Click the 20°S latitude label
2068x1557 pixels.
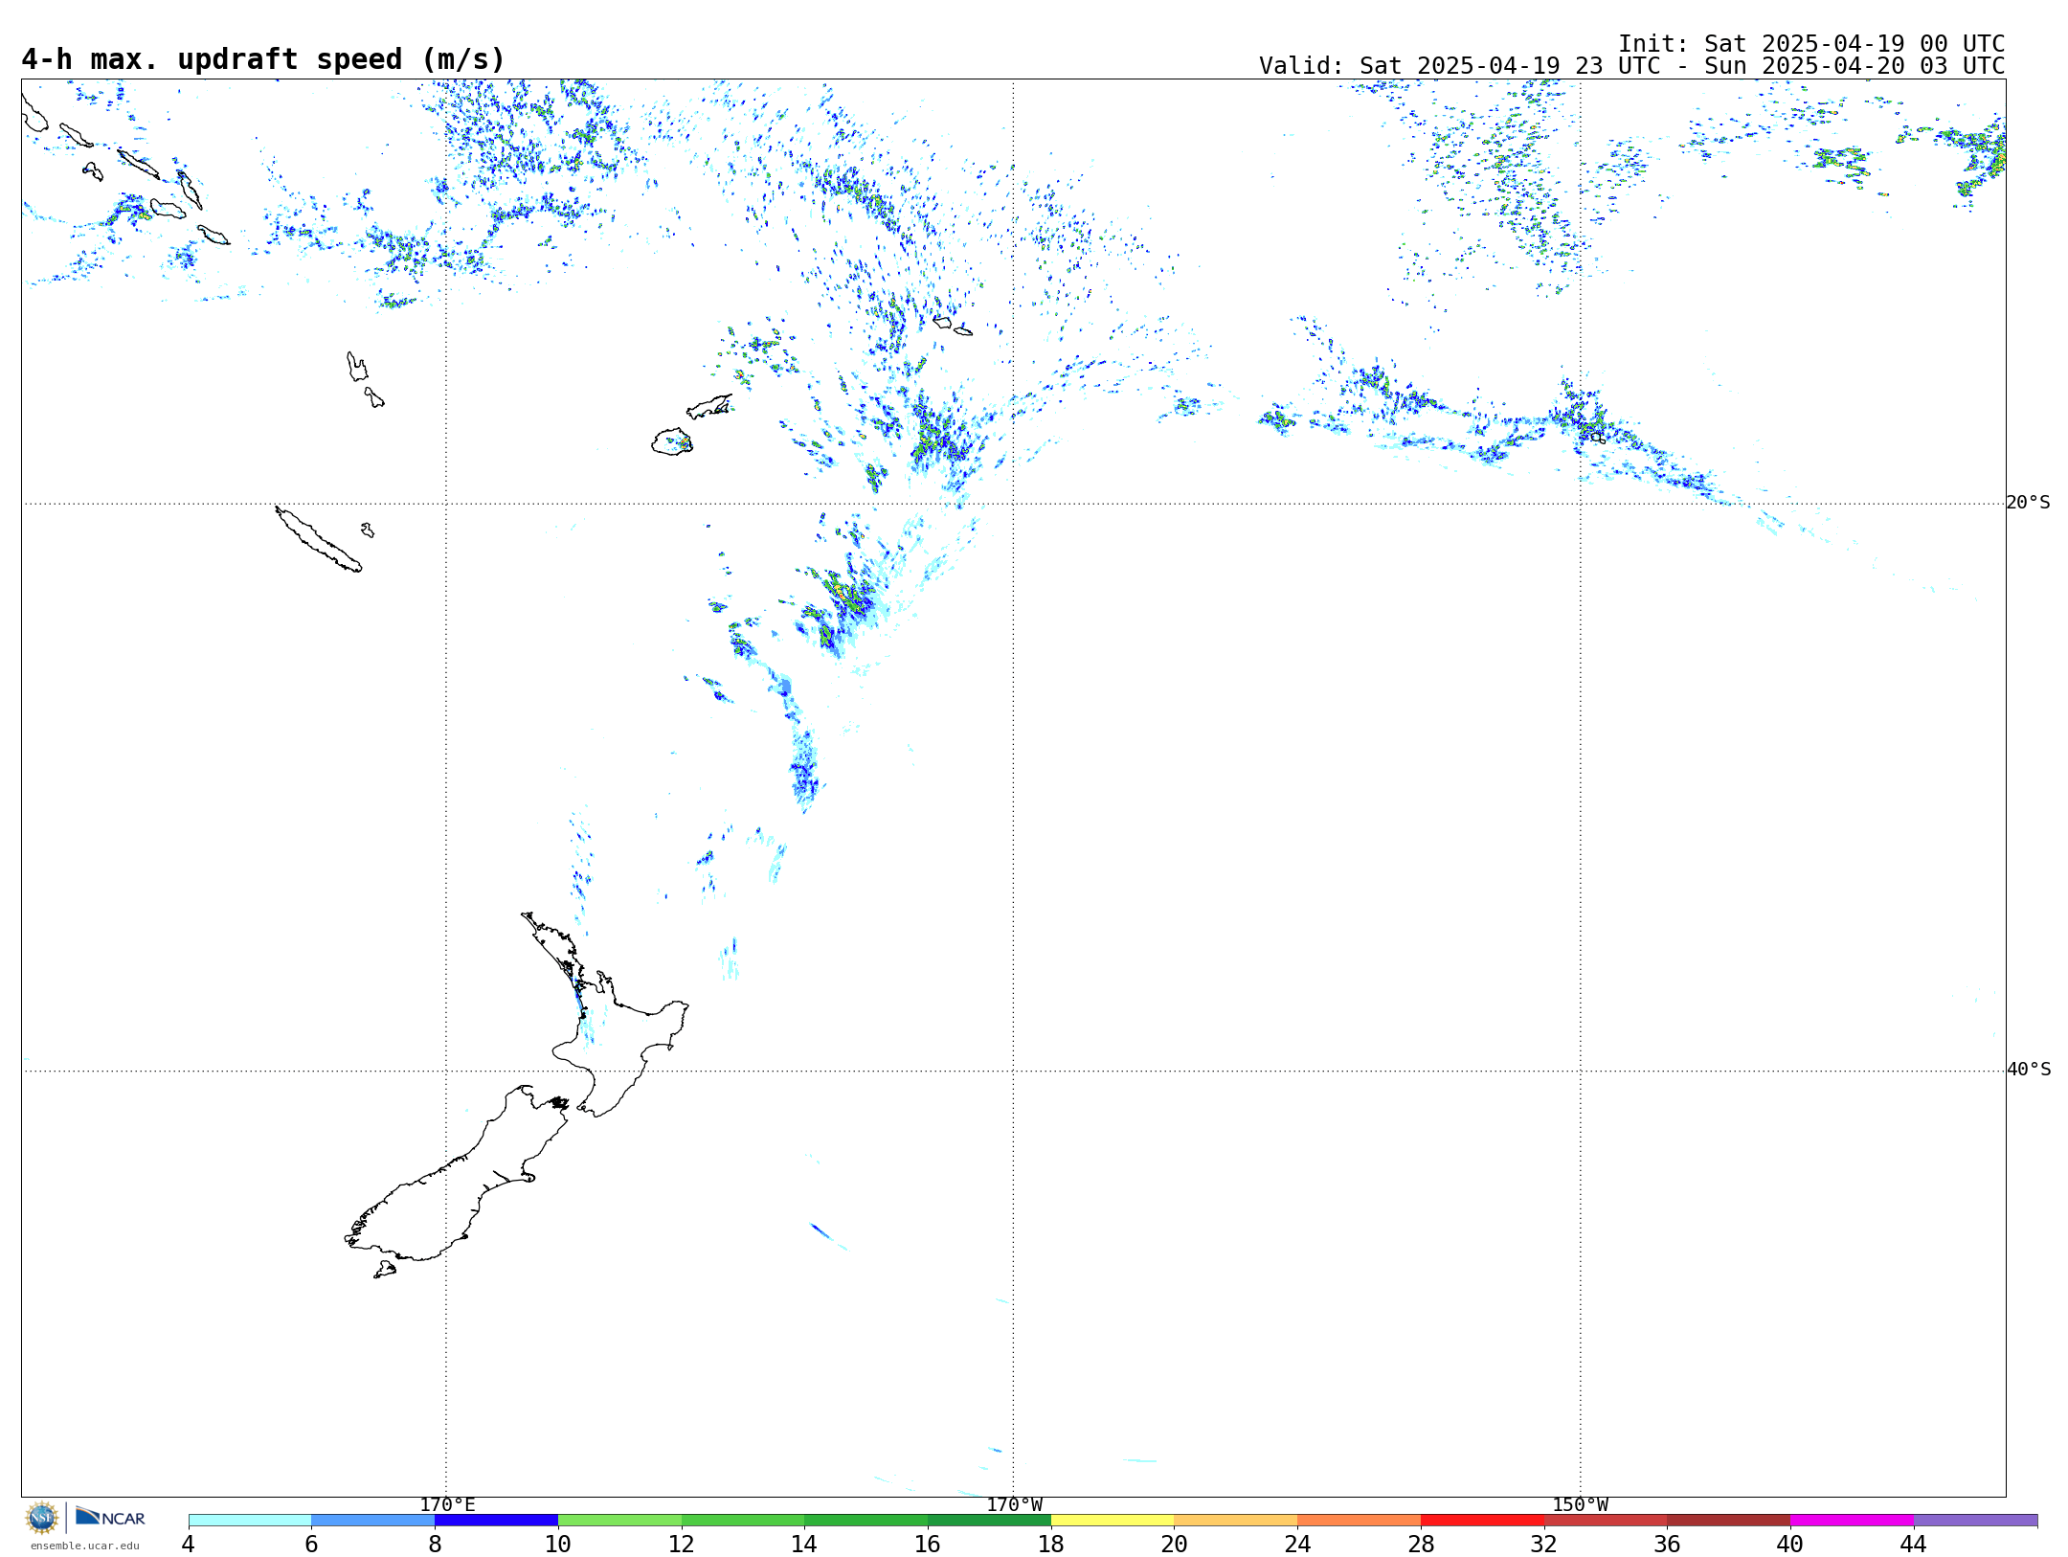[2029, 503]
